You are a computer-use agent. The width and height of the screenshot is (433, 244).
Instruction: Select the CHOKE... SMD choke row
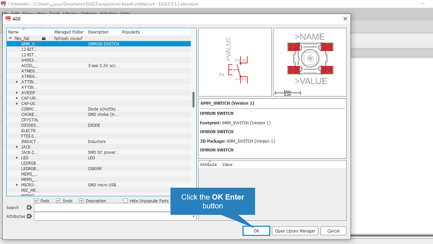[99, 115]
